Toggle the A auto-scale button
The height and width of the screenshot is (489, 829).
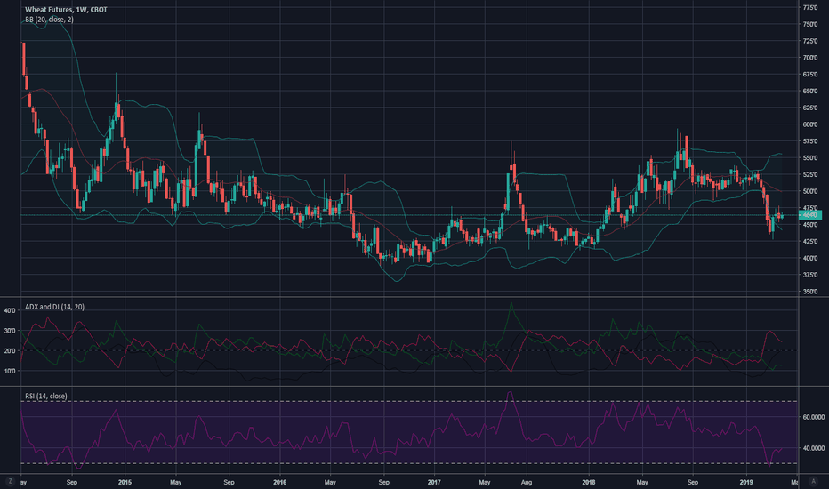click(x=813, y=482)
